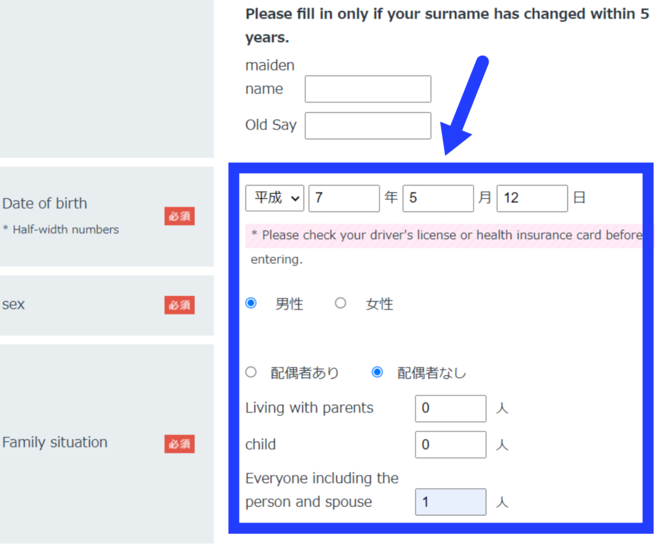Click the birth month input field
This screenshot has width=655, height=546.
coord(438,198)
